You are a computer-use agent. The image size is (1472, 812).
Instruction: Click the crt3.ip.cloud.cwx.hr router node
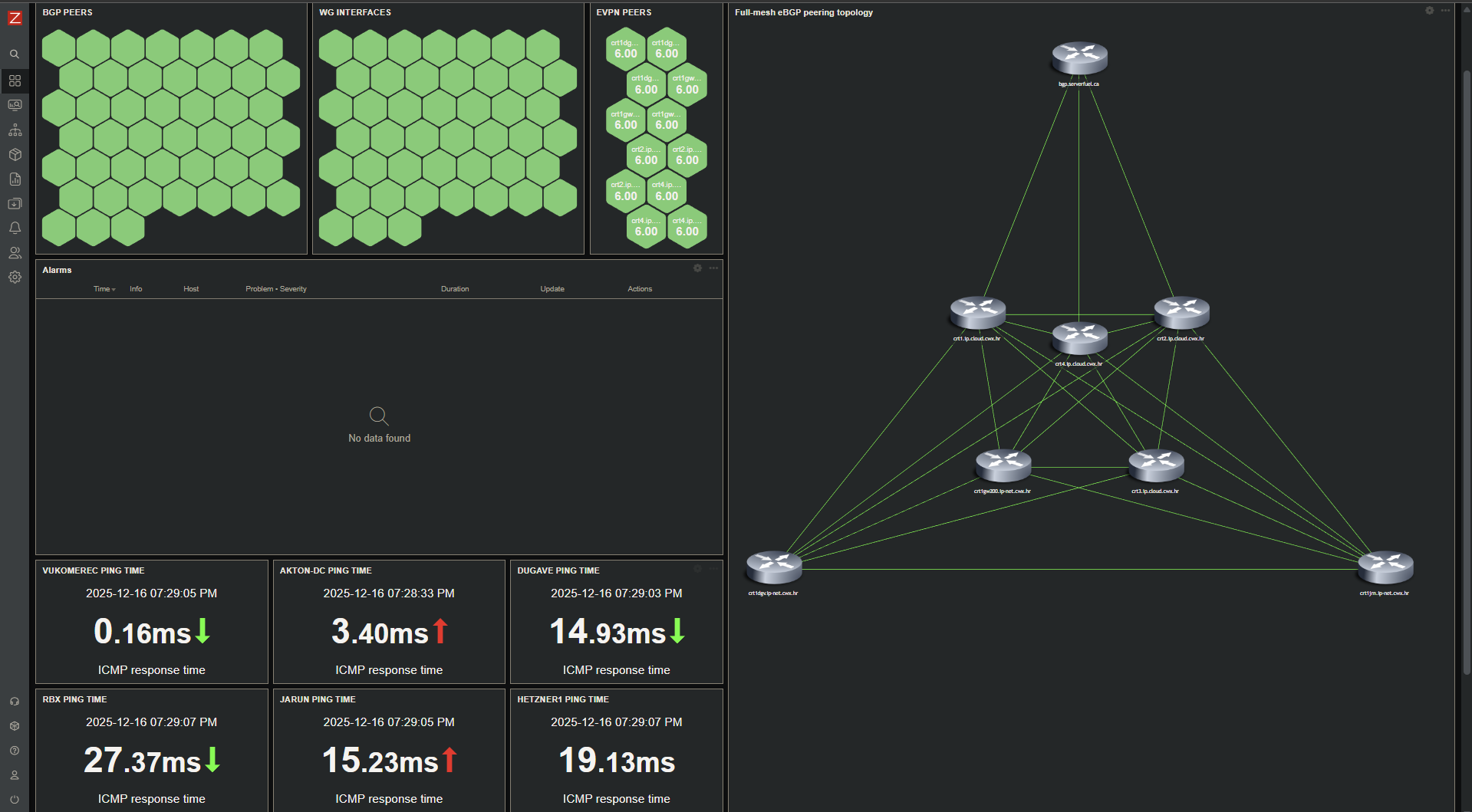click(1156, 465)
